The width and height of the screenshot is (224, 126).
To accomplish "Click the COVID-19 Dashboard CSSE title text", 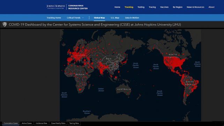I will [95, 24].
